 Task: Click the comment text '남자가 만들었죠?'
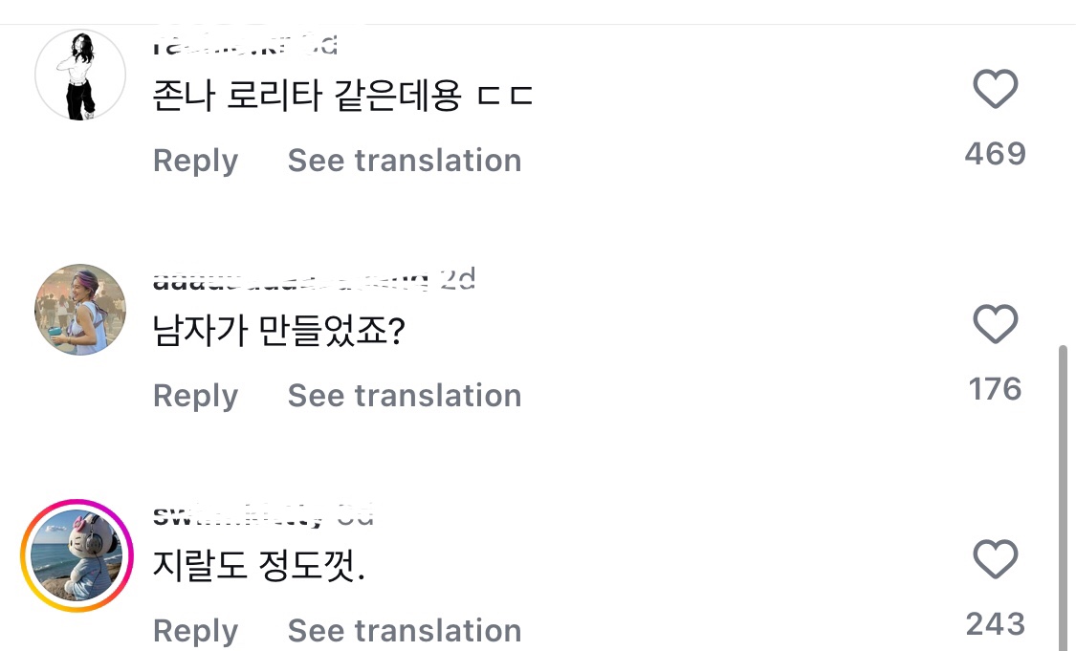tap(279, 332)
